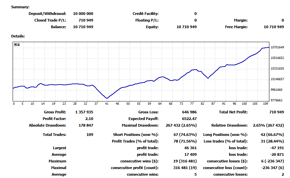Click the y-axis label 10701649
This screenshot has width=290, height=178.
277,47
